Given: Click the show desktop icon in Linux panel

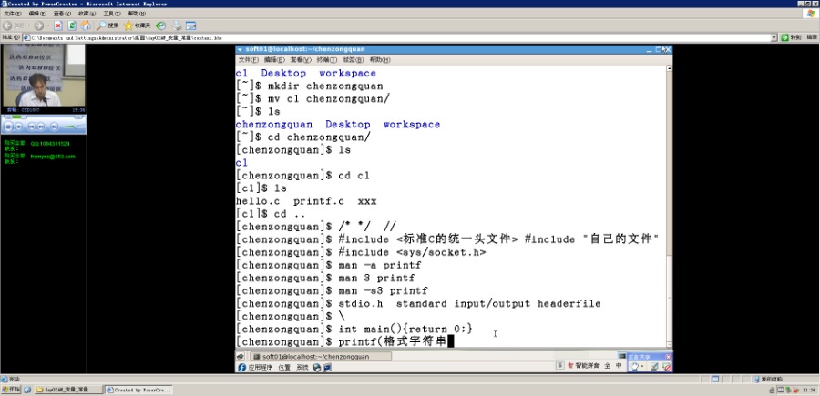Looking at the screenshot, I should (241, 356).
